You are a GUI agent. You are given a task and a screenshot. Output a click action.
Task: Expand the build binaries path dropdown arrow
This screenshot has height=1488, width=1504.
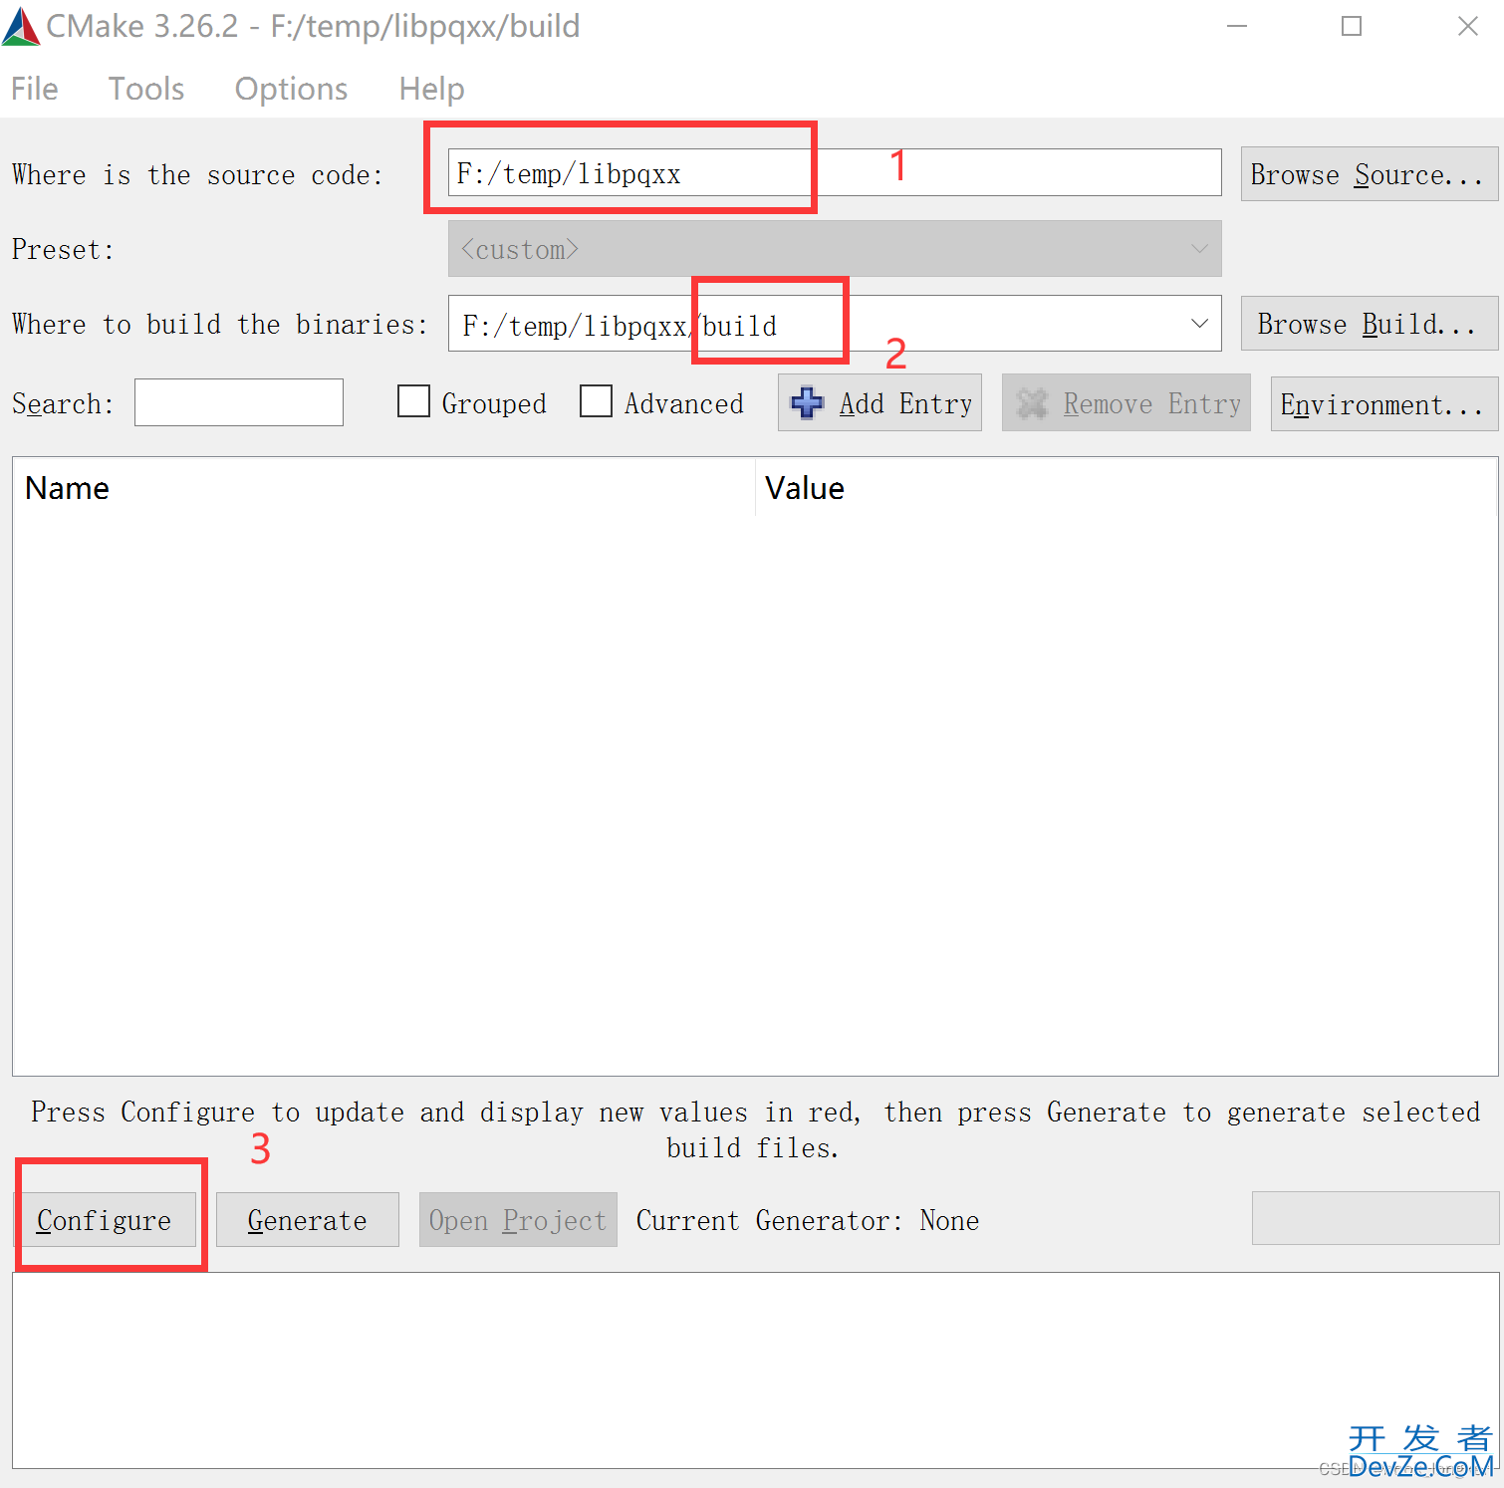coord(1199,324)
